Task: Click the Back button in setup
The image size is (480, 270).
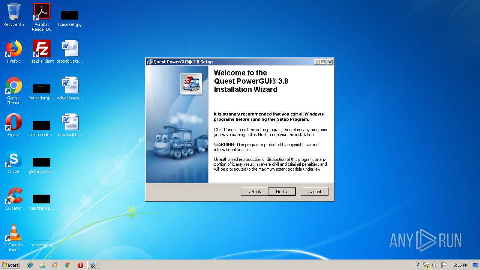Action: (254, 192)
